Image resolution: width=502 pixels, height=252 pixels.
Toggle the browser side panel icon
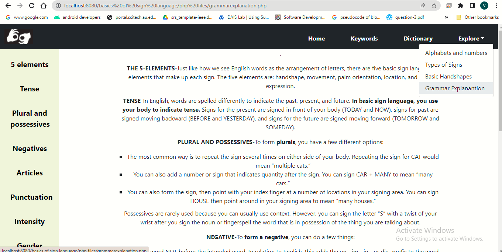(472, 6)
